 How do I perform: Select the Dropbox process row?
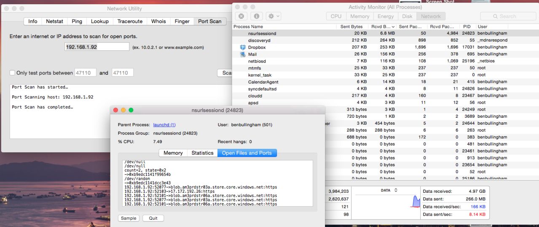click(386, 47)
